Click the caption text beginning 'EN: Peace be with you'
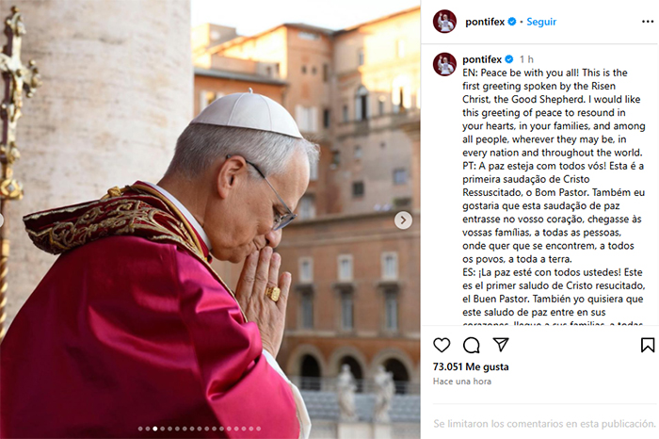This screenshot has height=439, width=659. point(554,113)
